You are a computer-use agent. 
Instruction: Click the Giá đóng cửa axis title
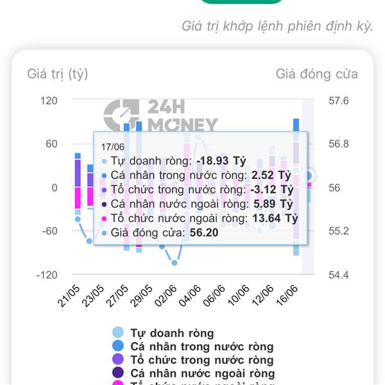(317, 74)
